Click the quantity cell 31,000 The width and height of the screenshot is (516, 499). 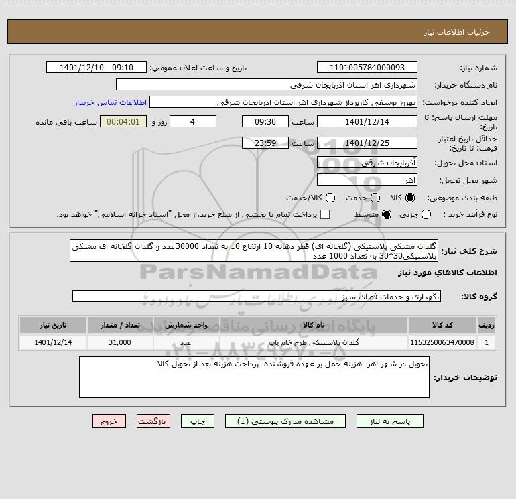coord(120,342)
